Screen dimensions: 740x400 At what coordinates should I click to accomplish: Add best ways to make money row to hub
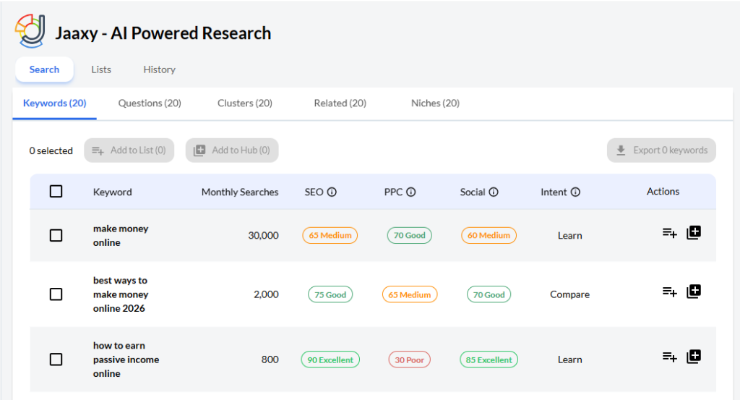coord(694,292)
